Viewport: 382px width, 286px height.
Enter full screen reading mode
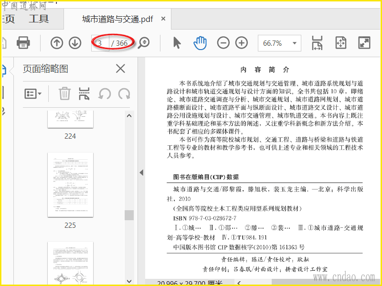(x=364, y=43)
